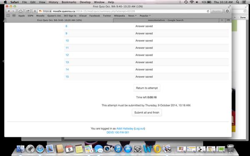The height and width of the screenshot is (156, 250).
Task: Click the Share toolbar icon
Action: pyautogui.click(x=28, y=11)
